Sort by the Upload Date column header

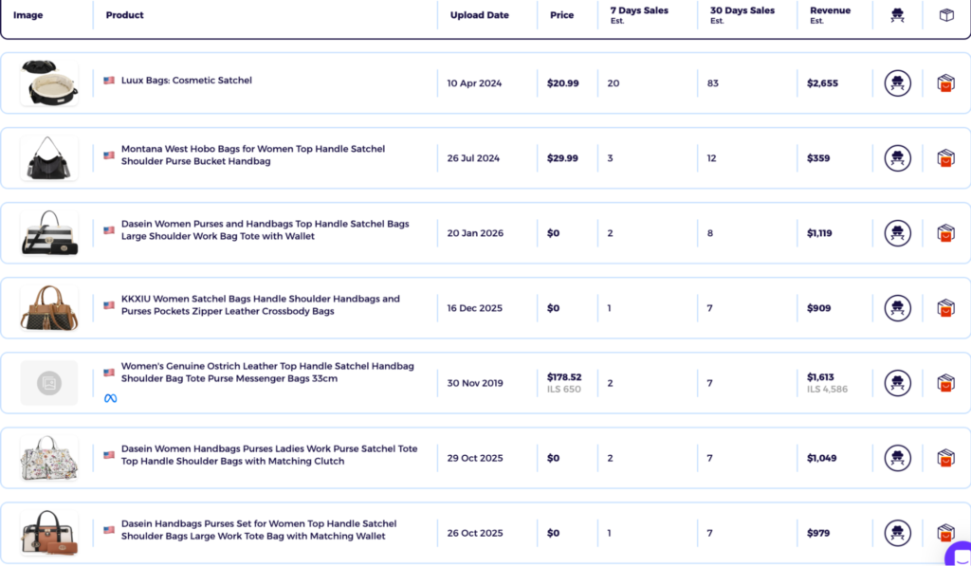tap(479, 15)
